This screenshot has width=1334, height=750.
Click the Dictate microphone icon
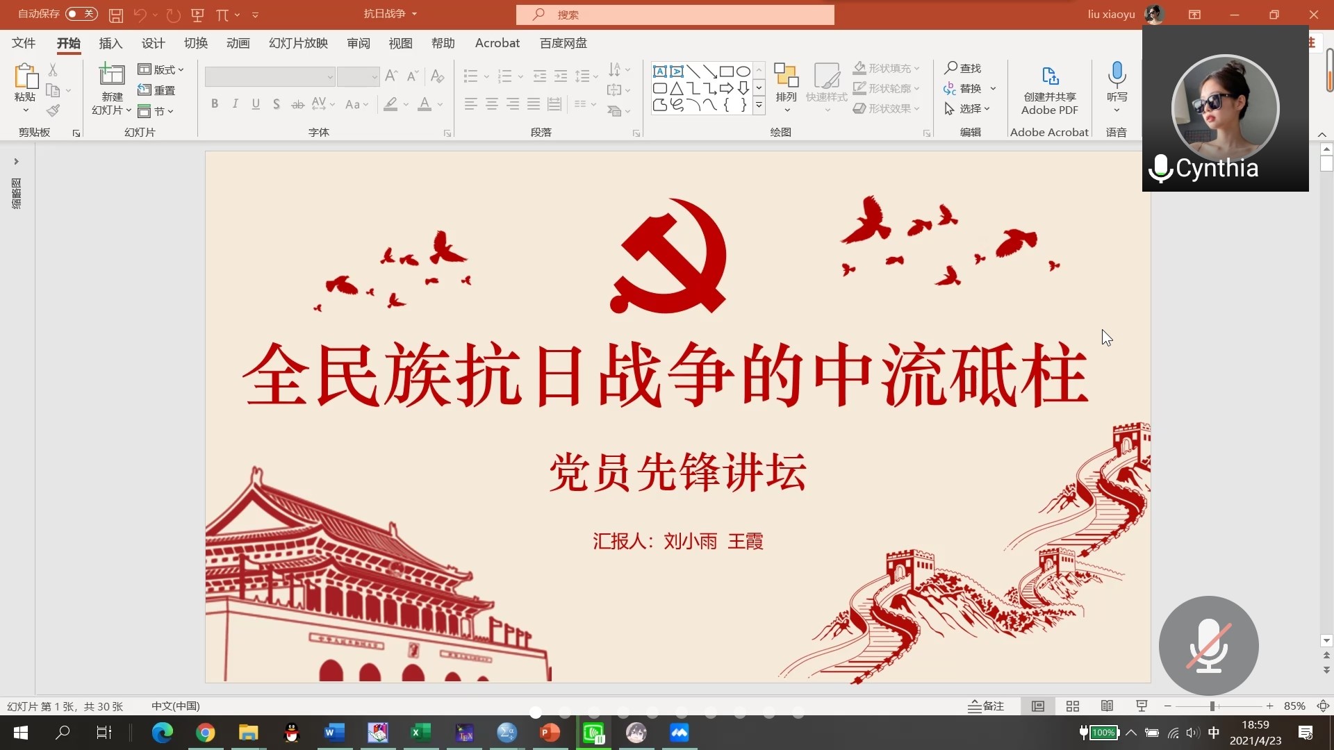(1117, 73)
